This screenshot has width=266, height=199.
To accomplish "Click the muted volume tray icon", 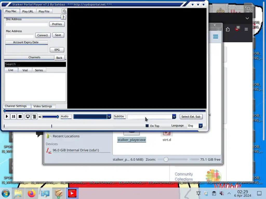I will tap(222, 193).
